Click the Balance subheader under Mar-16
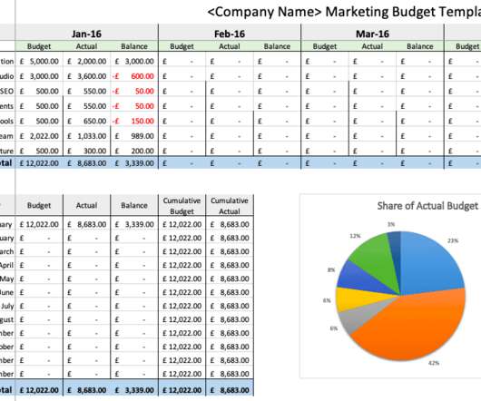 pyautogui.click(x=420, y=46)
